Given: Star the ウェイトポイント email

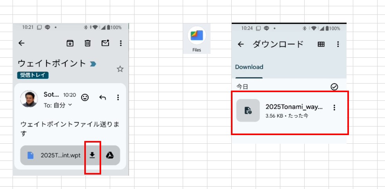Looking at the screenshot, I should click(x=120, y=69).
